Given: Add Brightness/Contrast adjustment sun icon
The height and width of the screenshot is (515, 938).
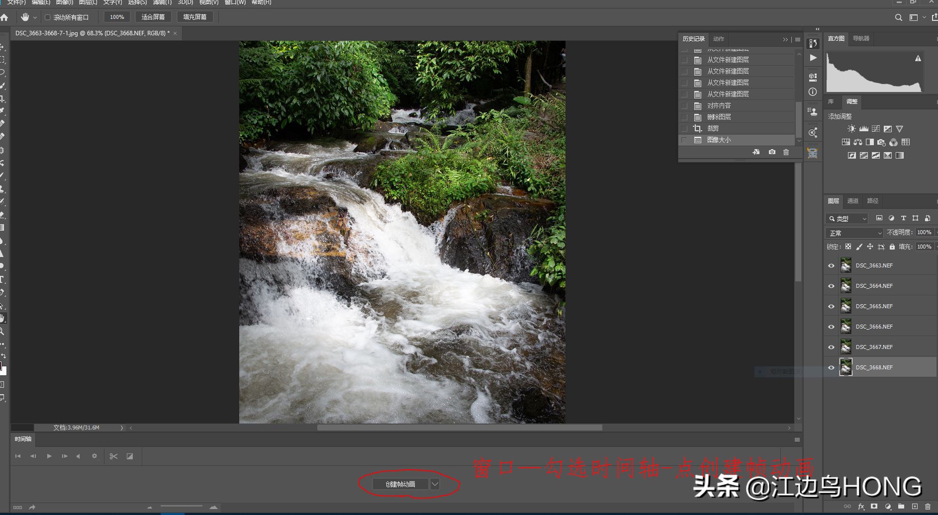Looking at the screenshot, I should pos(851,129).
